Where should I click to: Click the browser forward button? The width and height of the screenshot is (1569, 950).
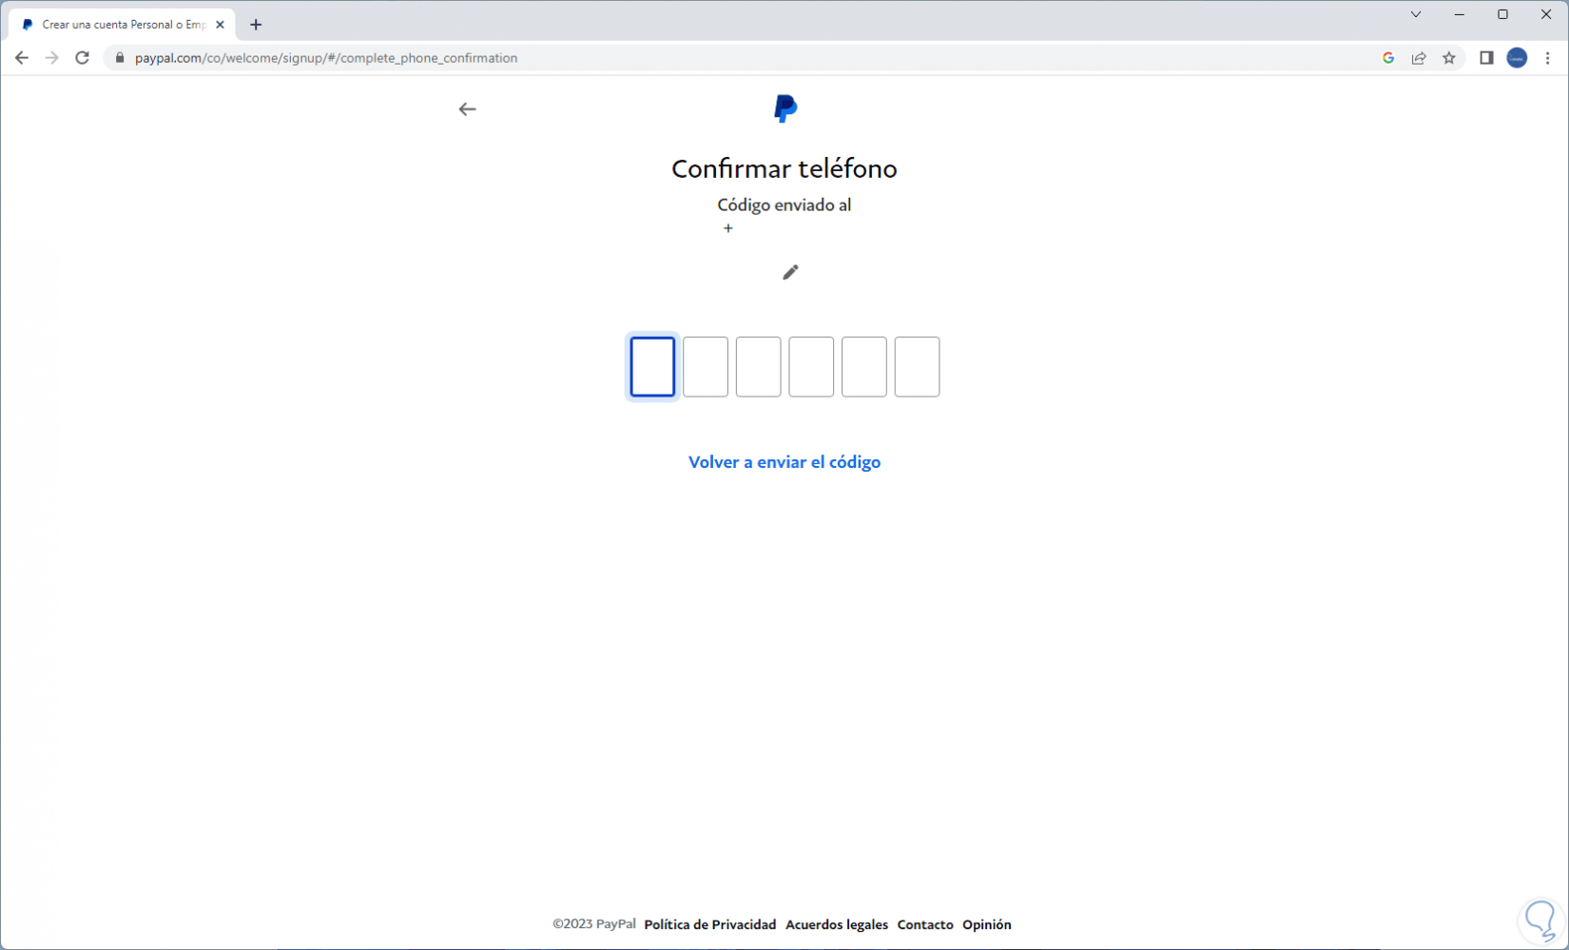[x=52, y=58]
